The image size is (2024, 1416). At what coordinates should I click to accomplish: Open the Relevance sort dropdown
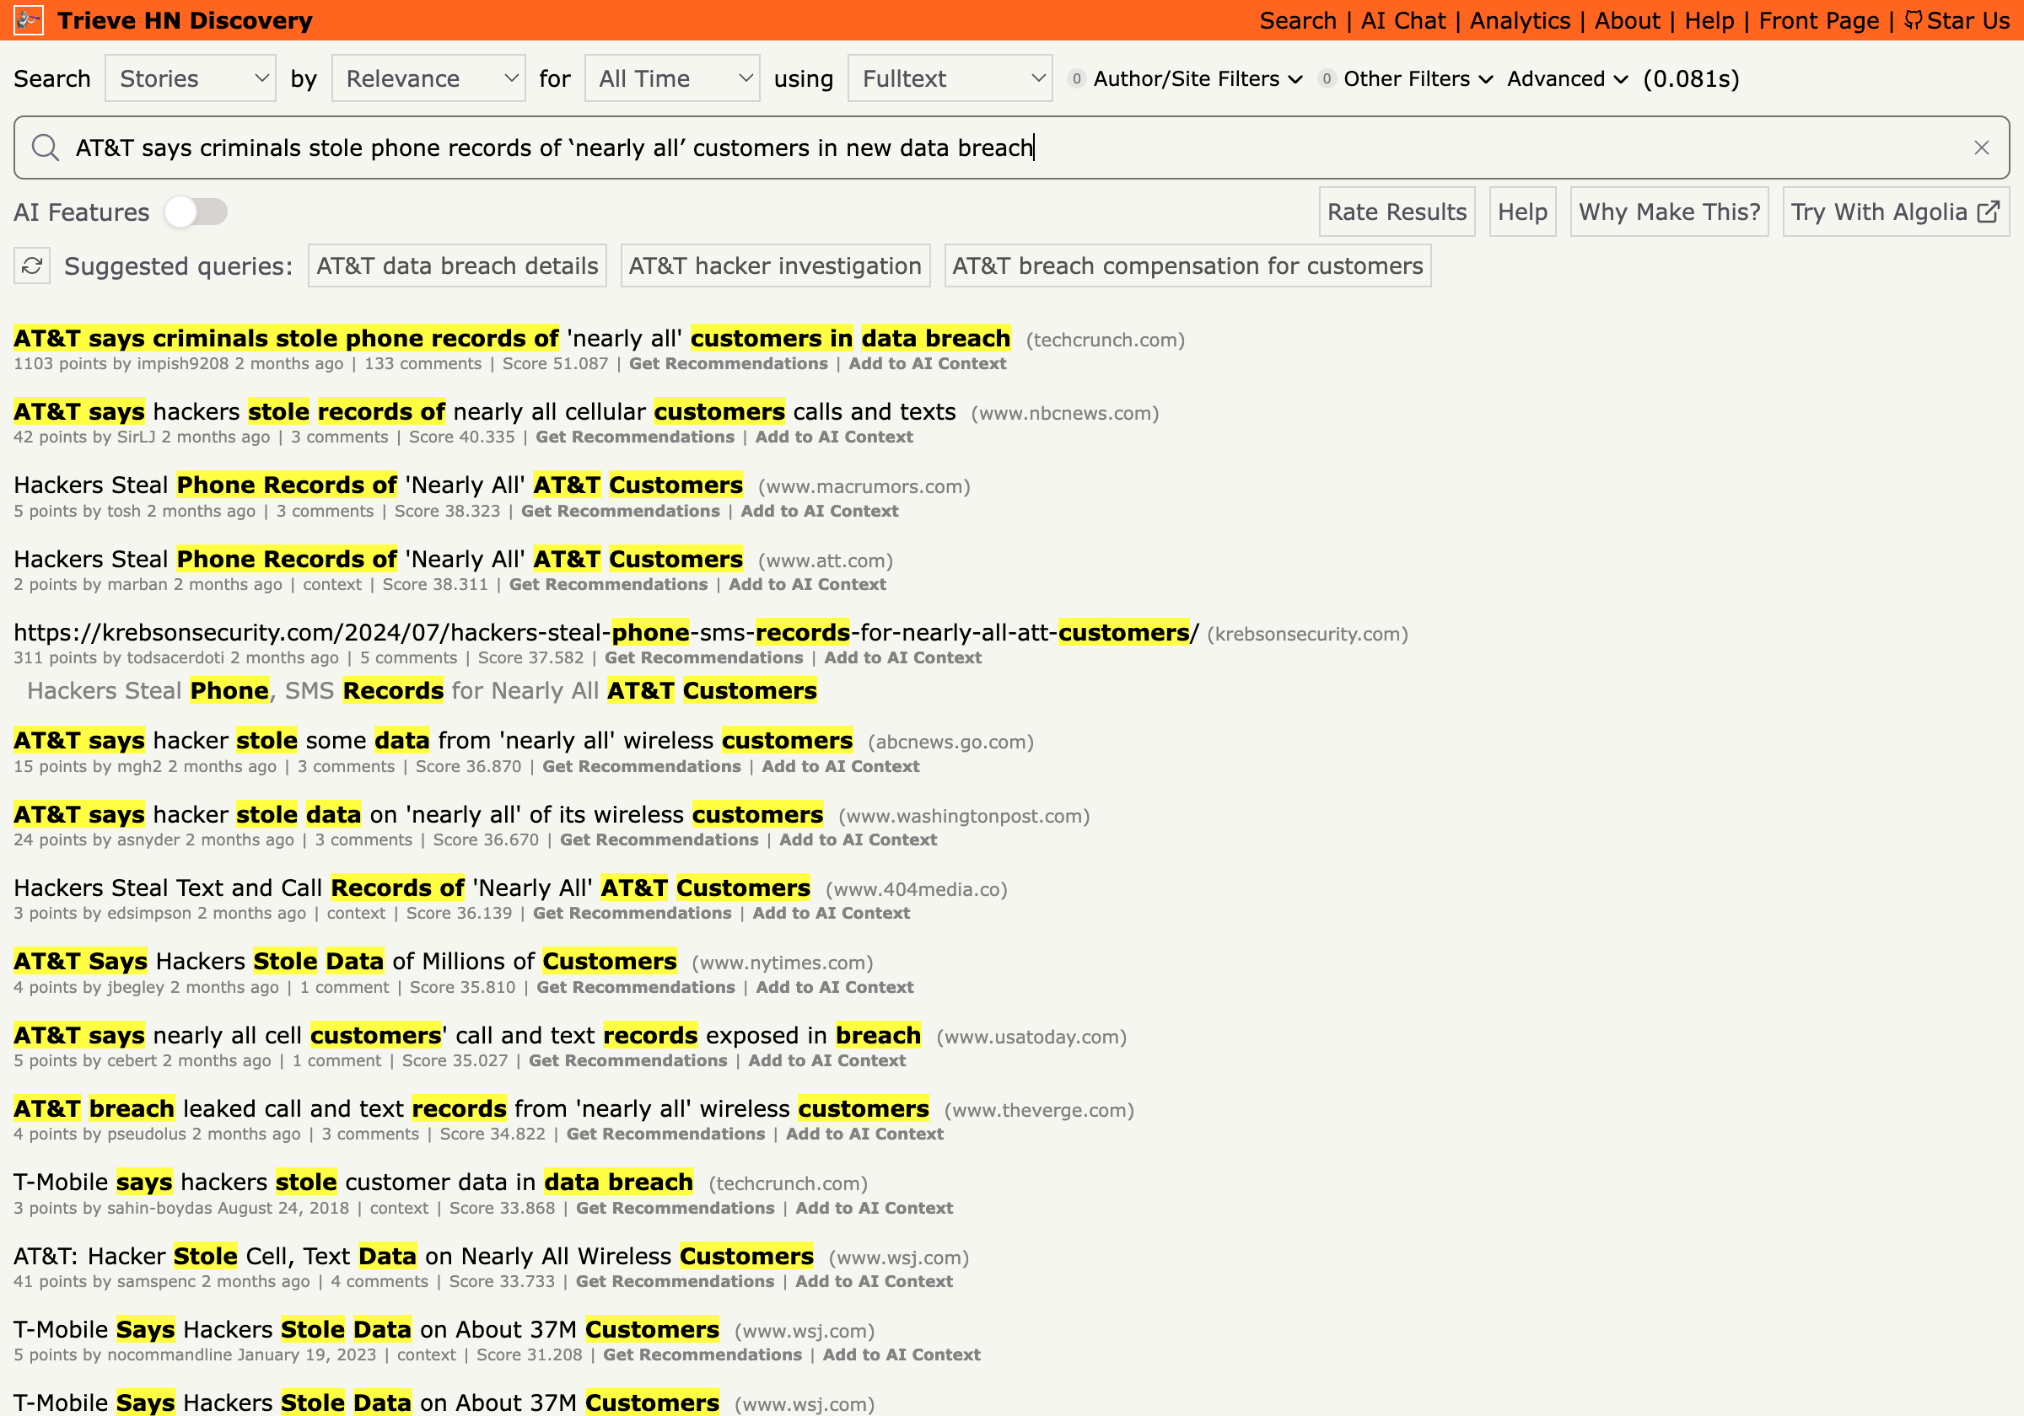pos(428,78)
